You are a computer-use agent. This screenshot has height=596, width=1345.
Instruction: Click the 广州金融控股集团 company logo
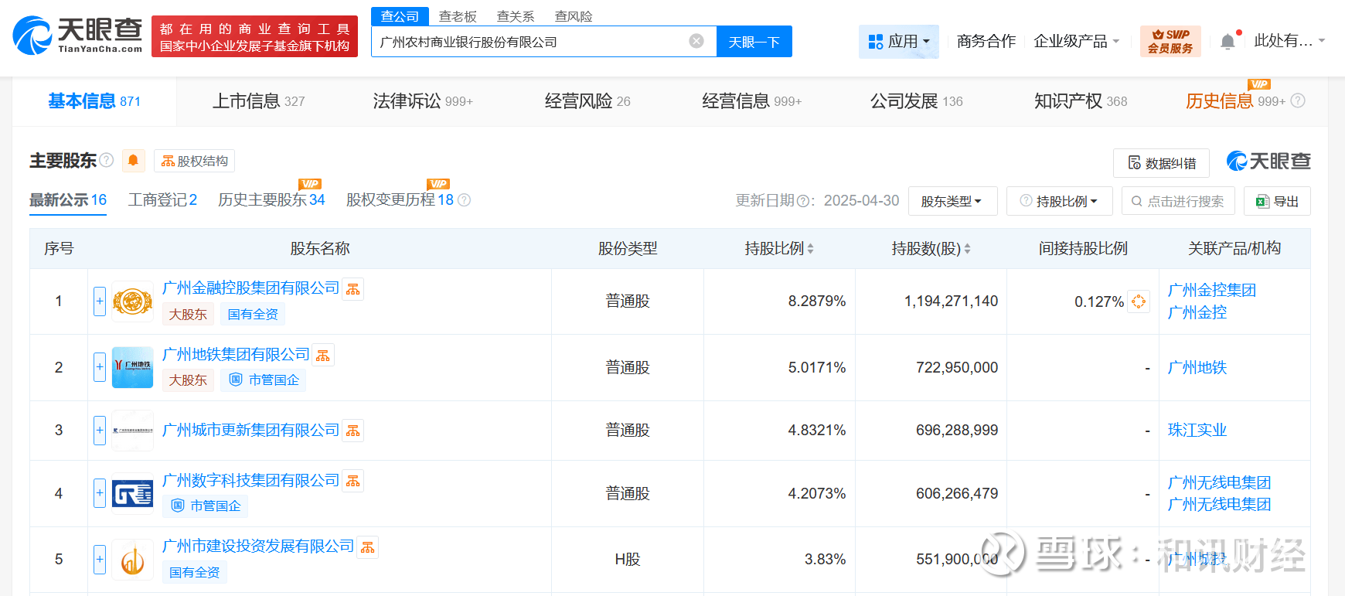133,301
